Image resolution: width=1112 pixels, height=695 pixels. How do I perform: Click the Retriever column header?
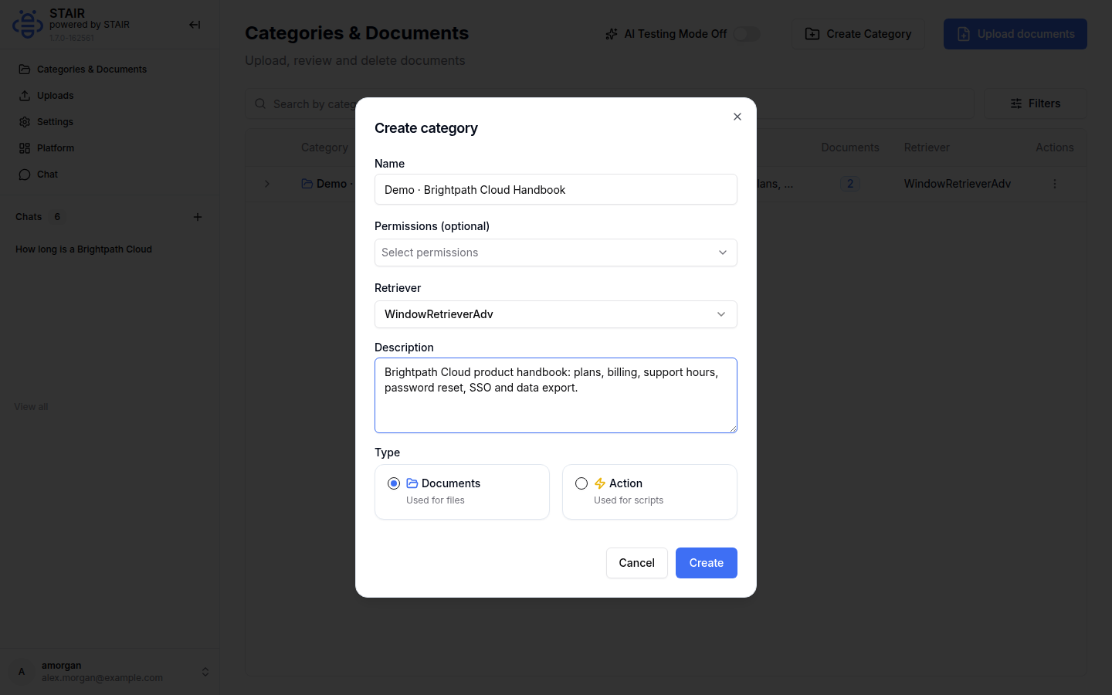pos(927,147)
